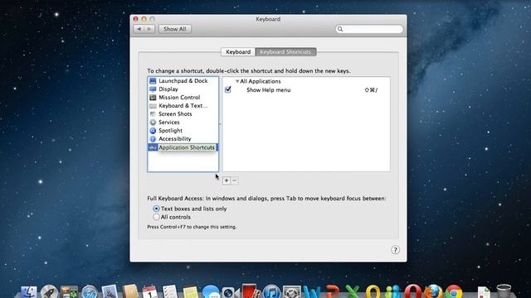This screenshot has height=298, width=531.
Task: Click the Show All button
Action: point(175,29)
